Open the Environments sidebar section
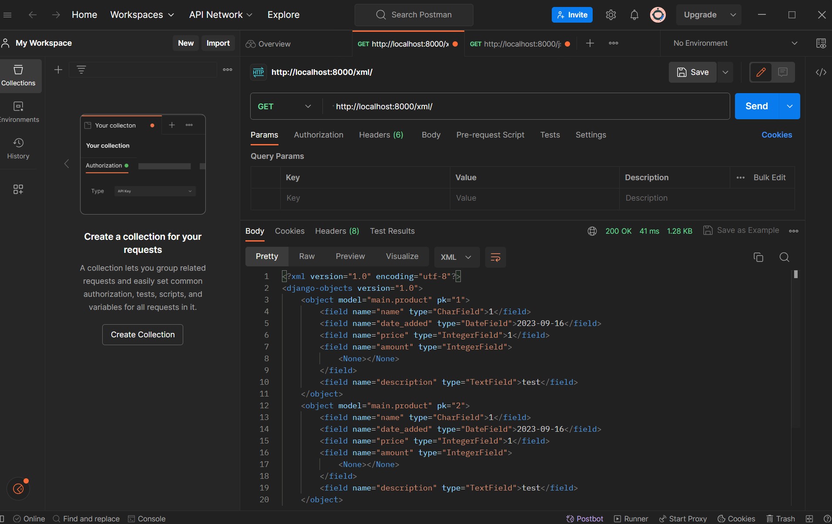This screenshot has width=832, height=524. pos(18,112)
